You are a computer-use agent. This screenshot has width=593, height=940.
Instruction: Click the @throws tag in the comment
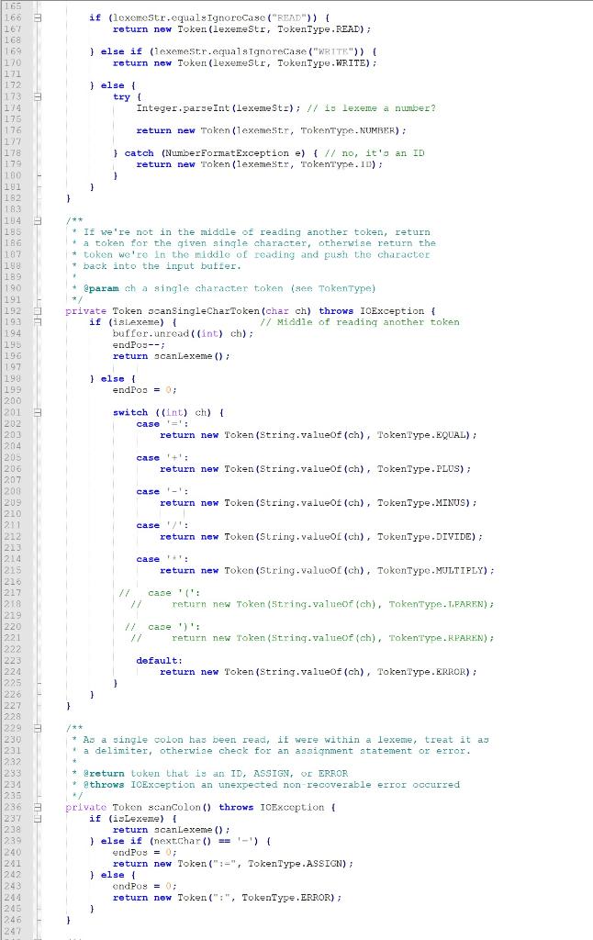point(104,785)
